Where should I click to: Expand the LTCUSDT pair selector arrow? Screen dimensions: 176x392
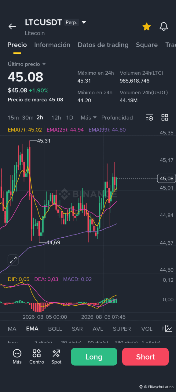click(x=84, y=22)
